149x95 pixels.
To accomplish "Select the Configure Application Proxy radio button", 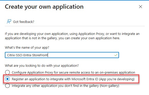I will point(7,72).
